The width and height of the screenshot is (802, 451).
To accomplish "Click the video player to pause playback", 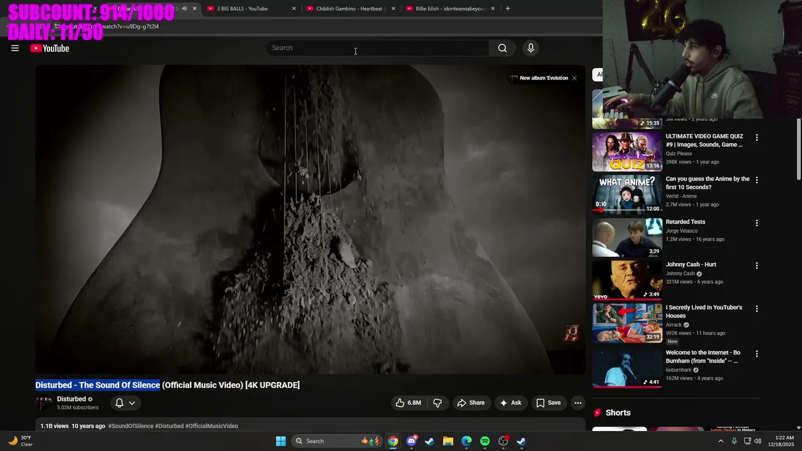I will tap(310, 219).
